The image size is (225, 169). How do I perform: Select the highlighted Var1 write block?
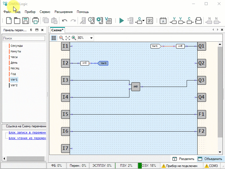103,63
